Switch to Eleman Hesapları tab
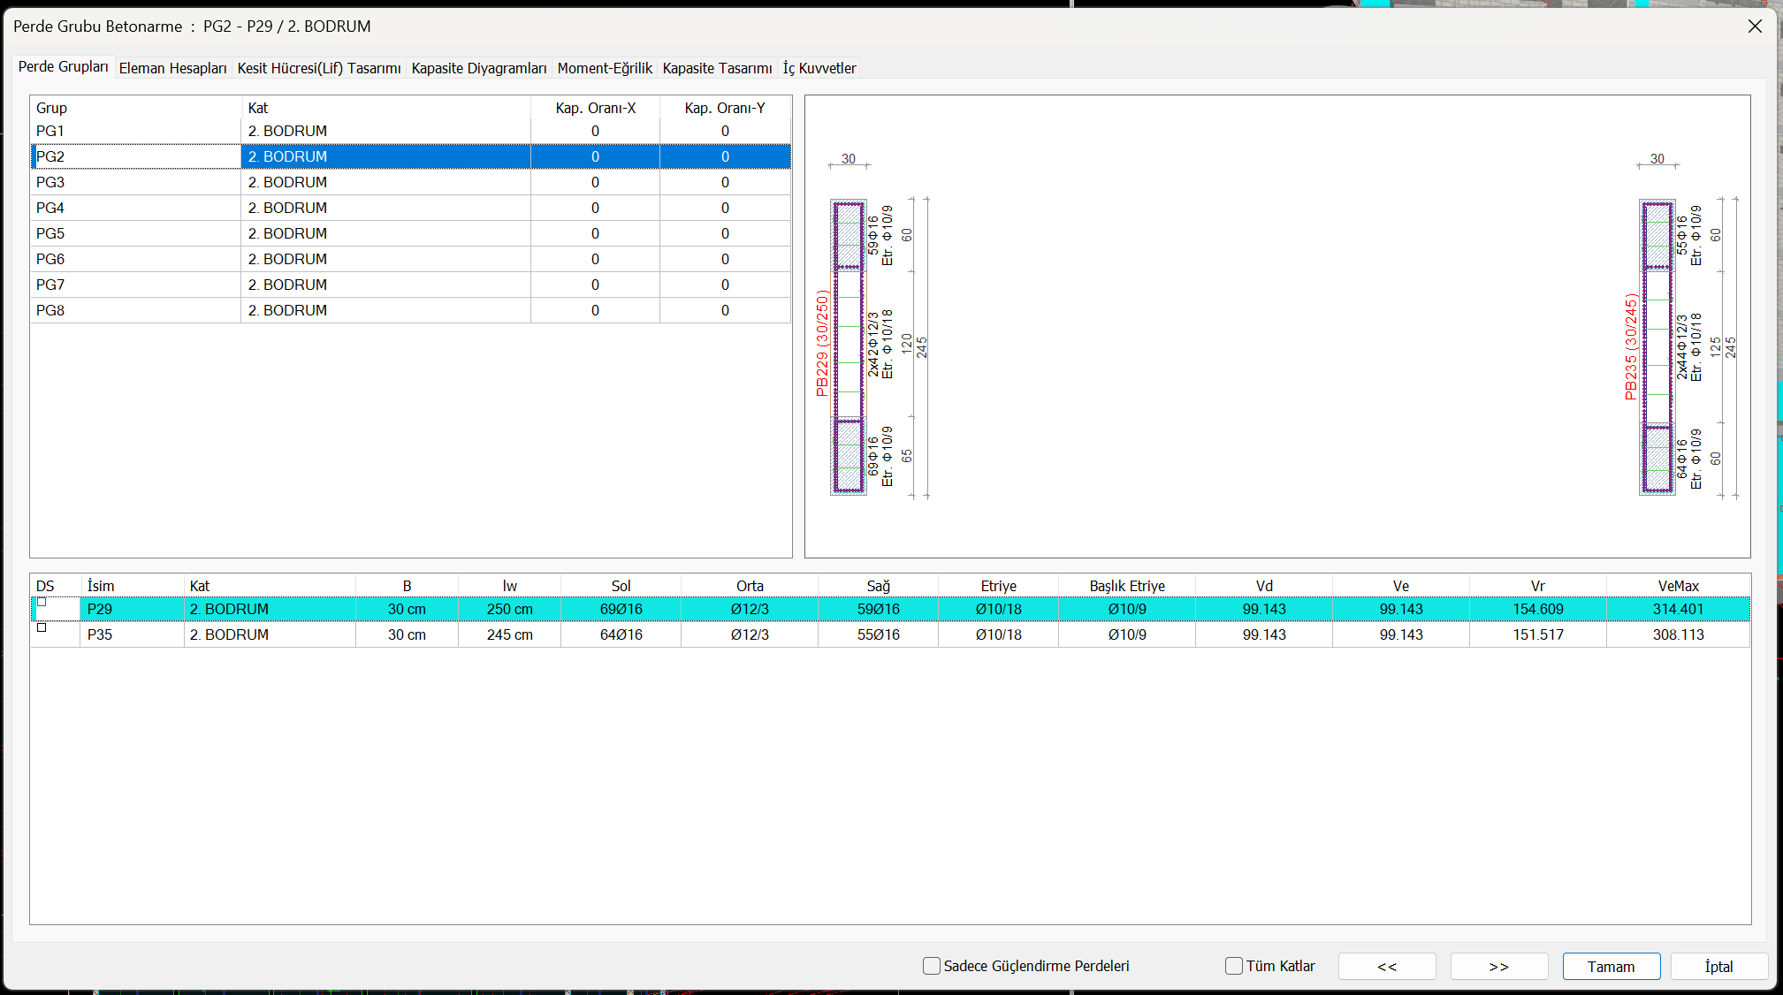1783x995 pixels. point(172,68)
